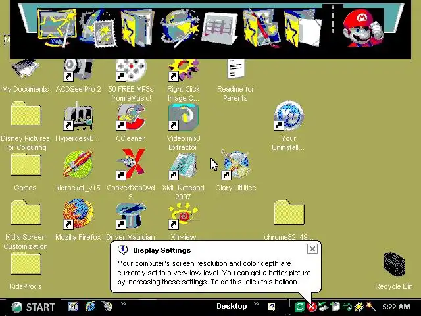421x316 pixels.
Task: Click the red X tray icon
Action: pyautogui.click(x=312, y=307)
